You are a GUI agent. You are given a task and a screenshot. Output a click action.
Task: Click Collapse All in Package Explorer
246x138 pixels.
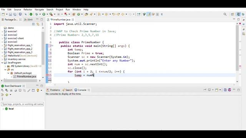coord(33,24)
